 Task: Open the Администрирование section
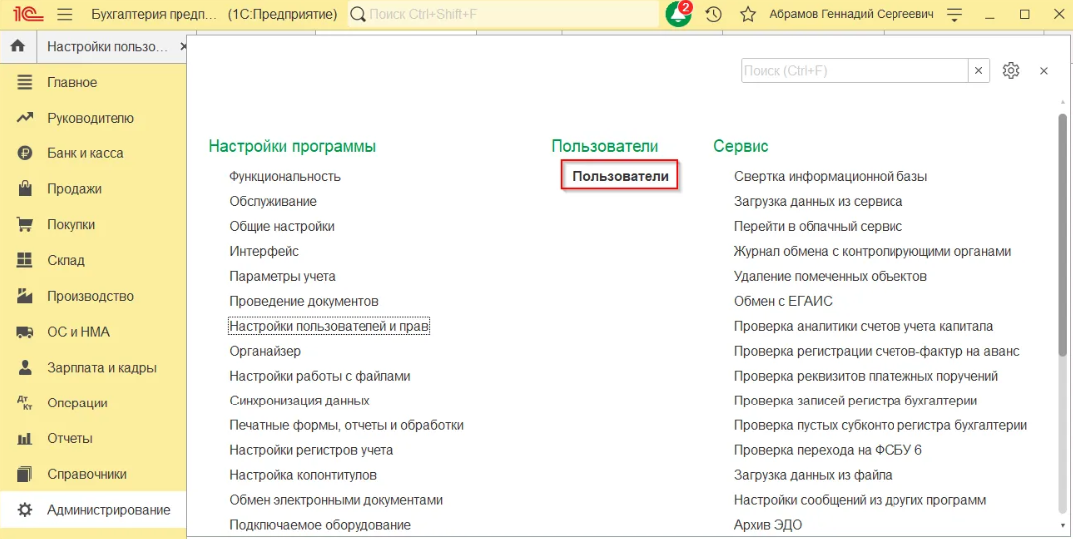[108, 510]
